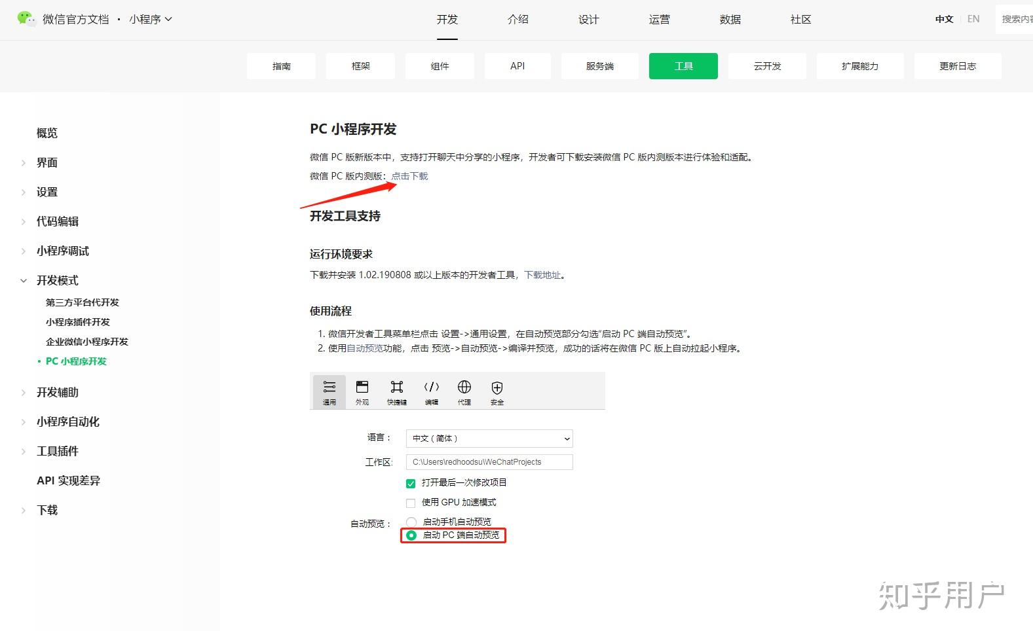Screen dimensions: 1033x631
Task: Expand the 代码编辑 sidebar section
Action: [x=24, y=222]
